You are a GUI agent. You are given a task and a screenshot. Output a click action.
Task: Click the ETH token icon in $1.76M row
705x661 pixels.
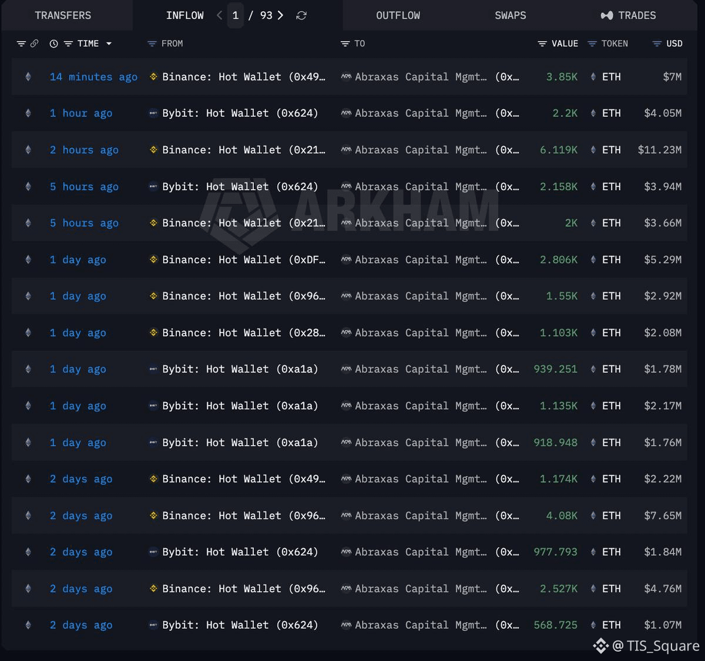click(593, 443)
